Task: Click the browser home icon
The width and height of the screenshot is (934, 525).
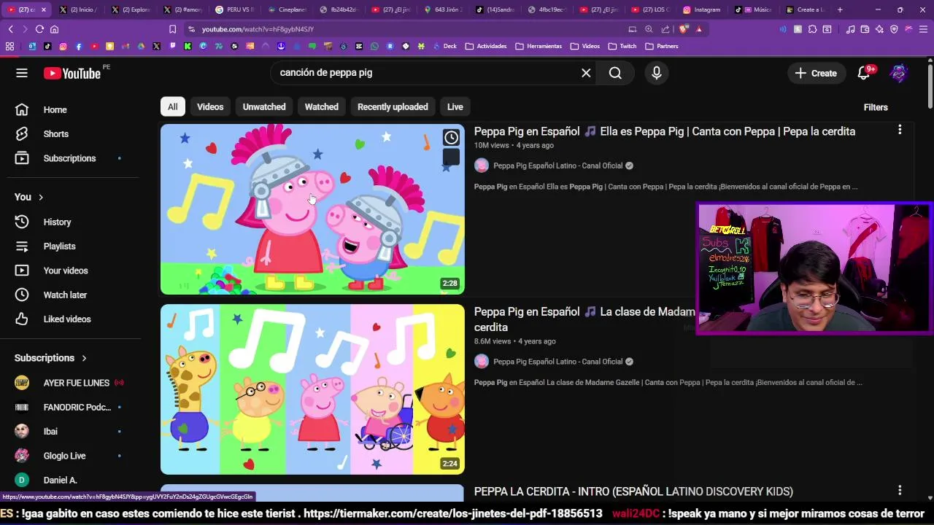Action: [x=54, y=29]
